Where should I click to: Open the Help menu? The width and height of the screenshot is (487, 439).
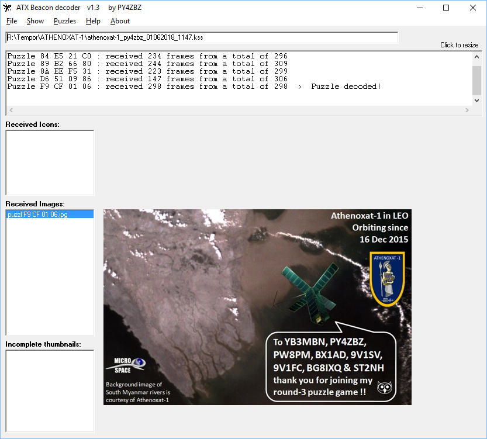point(93,21)
